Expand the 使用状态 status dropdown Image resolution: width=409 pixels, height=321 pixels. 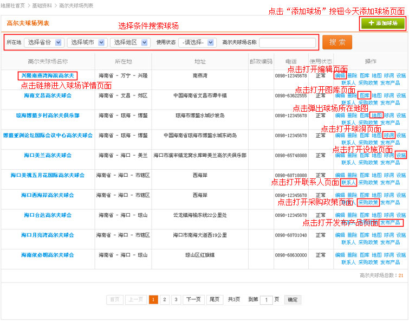(x=197, y=42)
